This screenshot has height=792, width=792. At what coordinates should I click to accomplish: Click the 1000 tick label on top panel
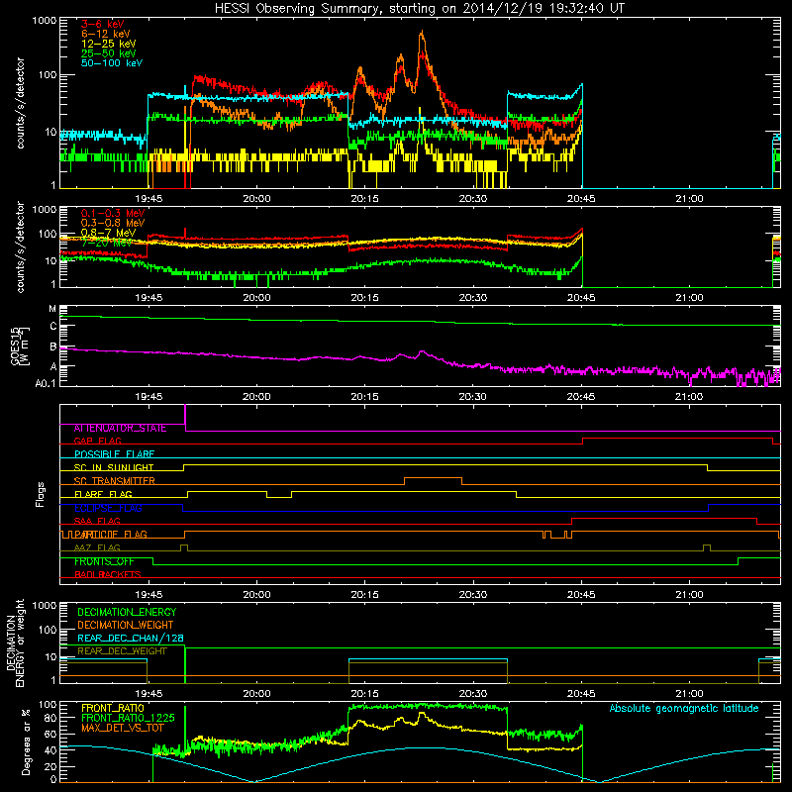45,21
